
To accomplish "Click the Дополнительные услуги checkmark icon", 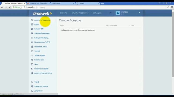I will coord(32,73).
